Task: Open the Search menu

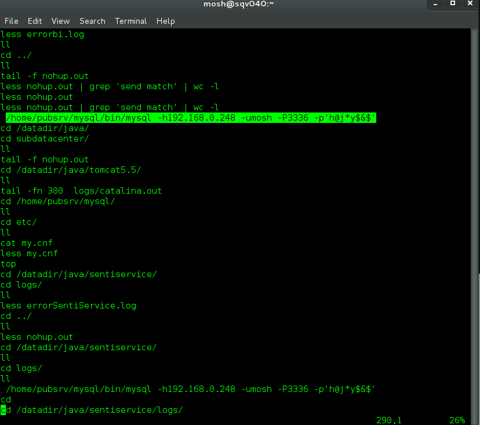Action: [x=92, y=21]
